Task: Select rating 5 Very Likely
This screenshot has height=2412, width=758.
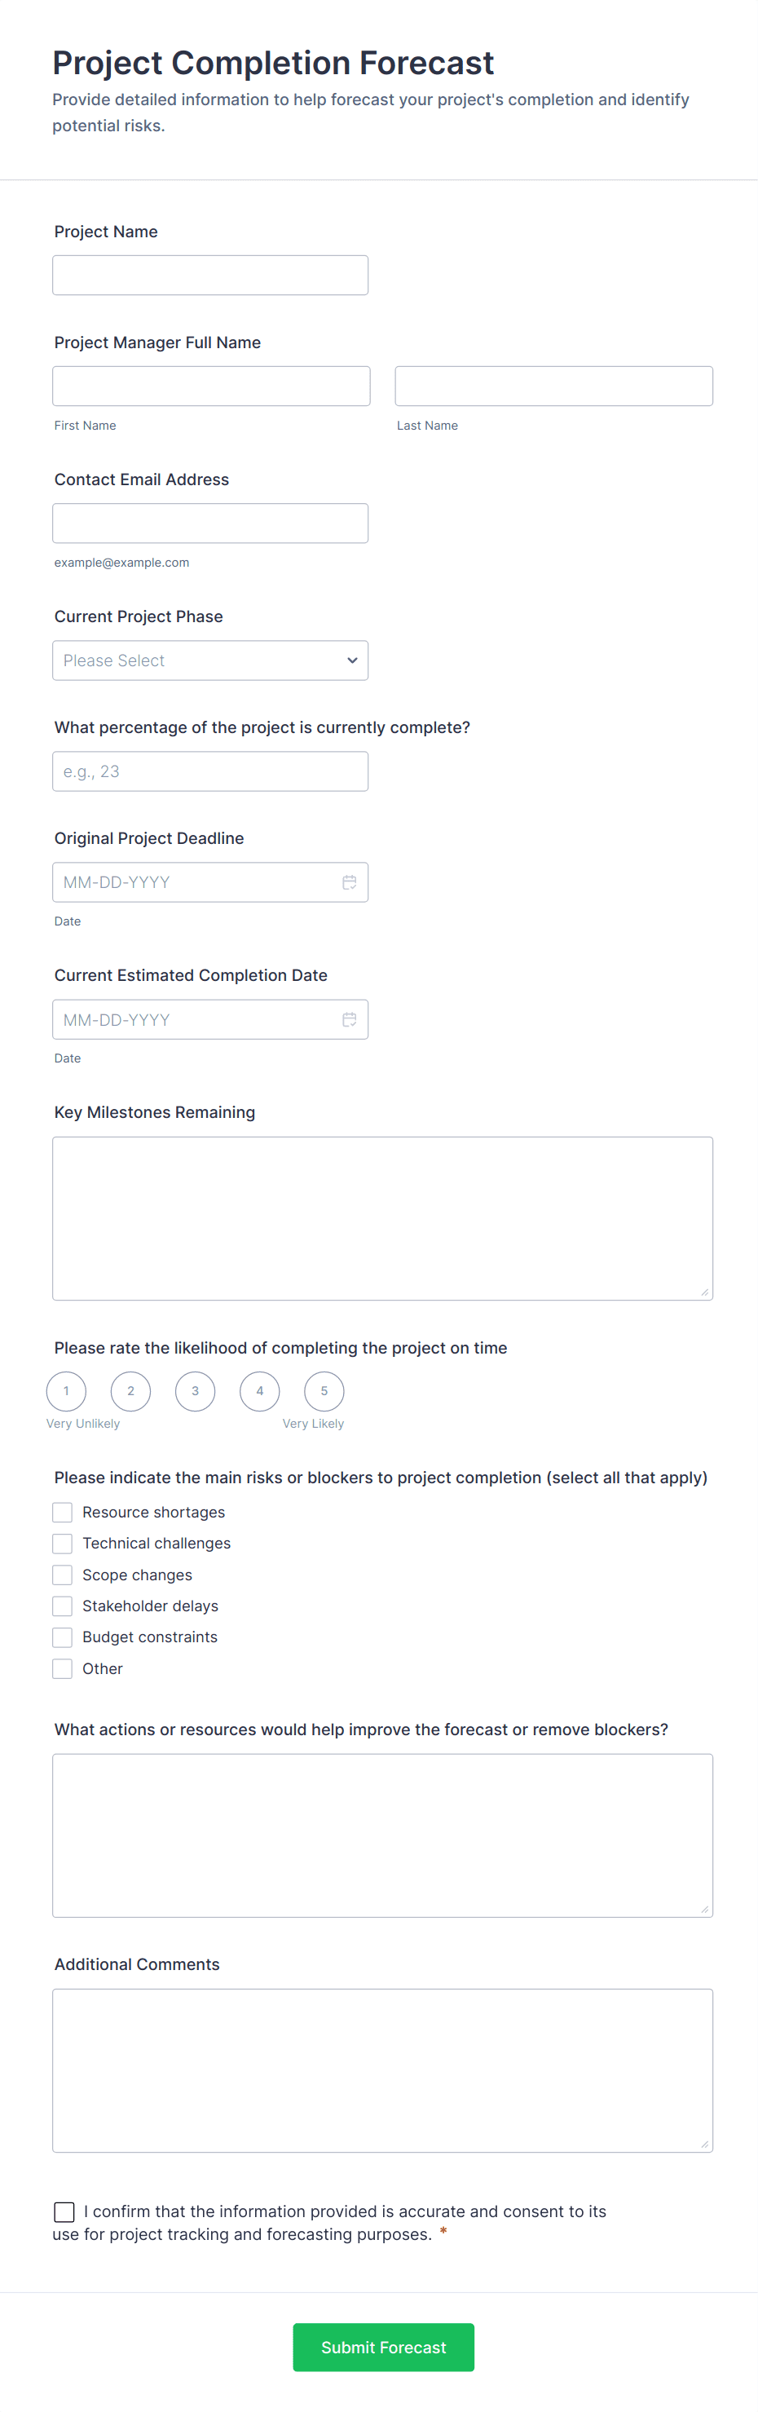Action: point(324,1391)
